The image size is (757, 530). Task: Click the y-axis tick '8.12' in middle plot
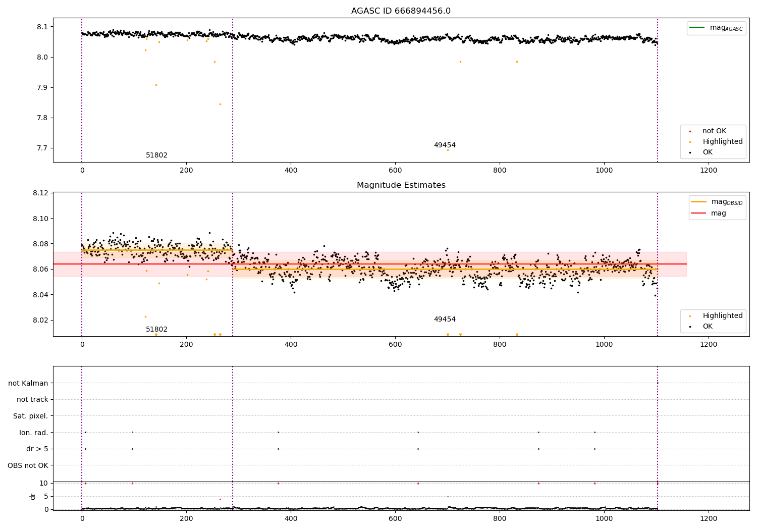tap(40, 193)
